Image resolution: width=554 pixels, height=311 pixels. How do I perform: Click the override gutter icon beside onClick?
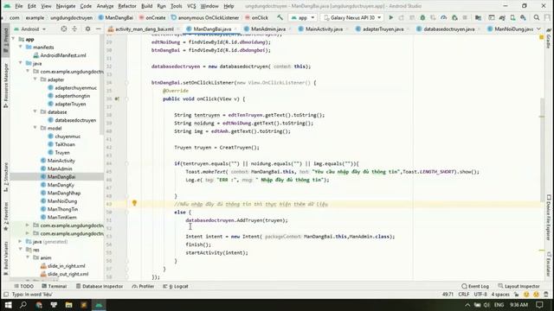(117, 99)
